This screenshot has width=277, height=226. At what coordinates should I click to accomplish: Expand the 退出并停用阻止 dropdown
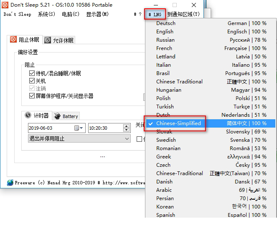click(79, 138)
